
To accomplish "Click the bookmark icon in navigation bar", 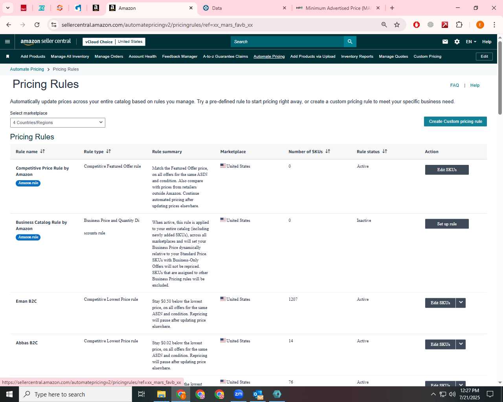I will click(7, 57).
